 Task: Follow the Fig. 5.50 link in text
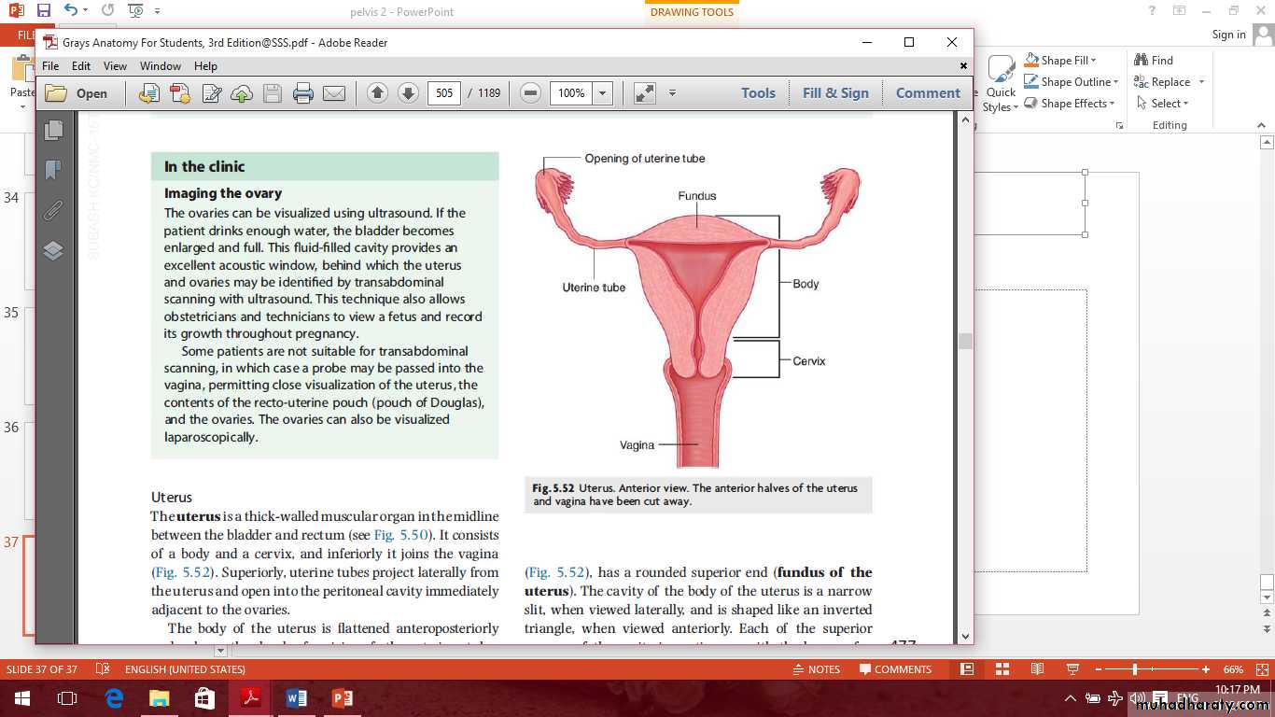click(400, 535)
